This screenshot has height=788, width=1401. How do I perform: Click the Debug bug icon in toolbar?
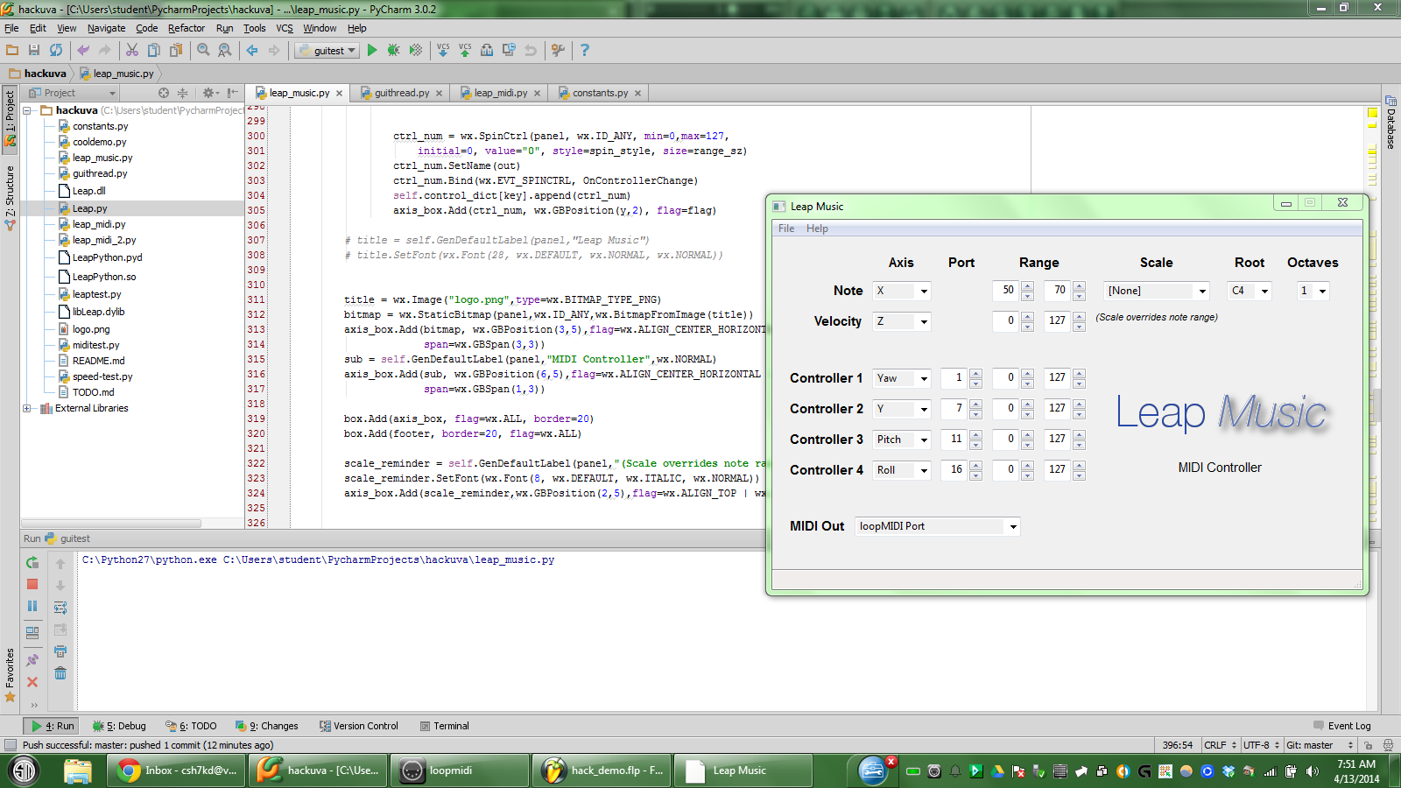(394, 51)
